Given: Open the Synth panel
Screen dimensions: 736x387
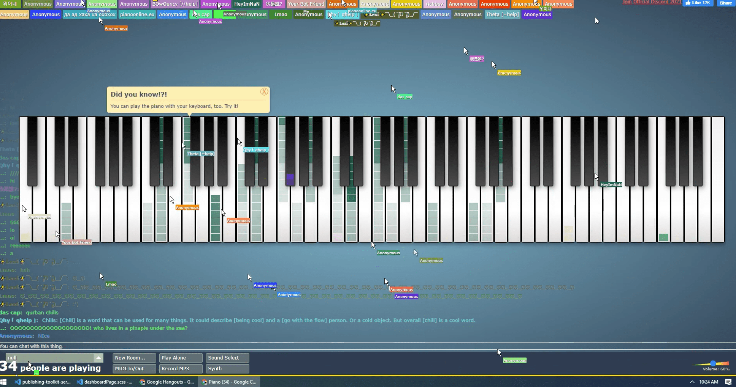Looking at the screenshot, I should (x=227, y=368).
